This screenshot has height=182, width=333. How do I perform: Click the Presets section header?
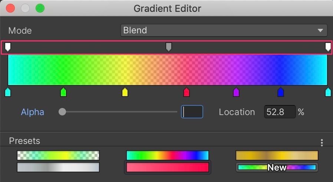(24, 141)
